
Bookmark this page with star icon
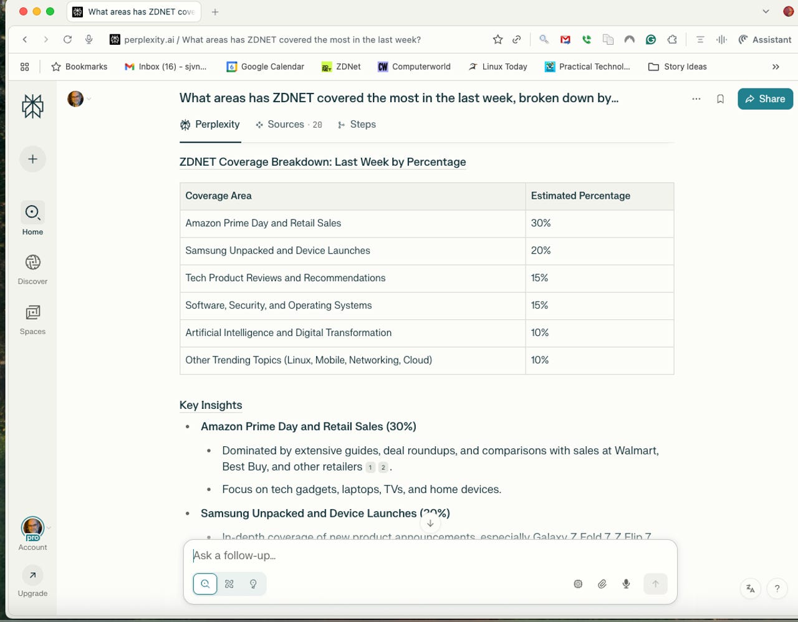click(498, 39)
